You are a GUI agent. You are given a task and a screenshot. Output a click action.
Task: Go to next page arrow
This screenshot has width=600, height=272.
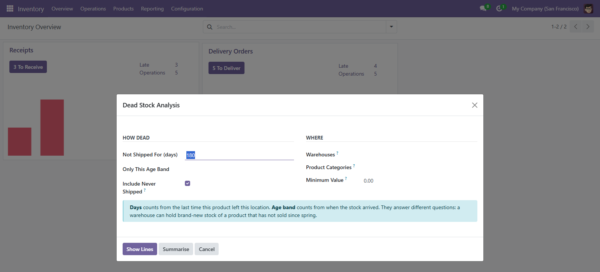[588, 27]
